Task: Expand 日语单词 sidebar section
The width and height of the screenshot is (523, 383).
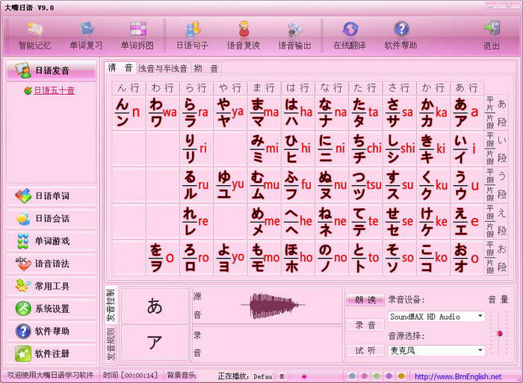Action: [x=51, y=196]
